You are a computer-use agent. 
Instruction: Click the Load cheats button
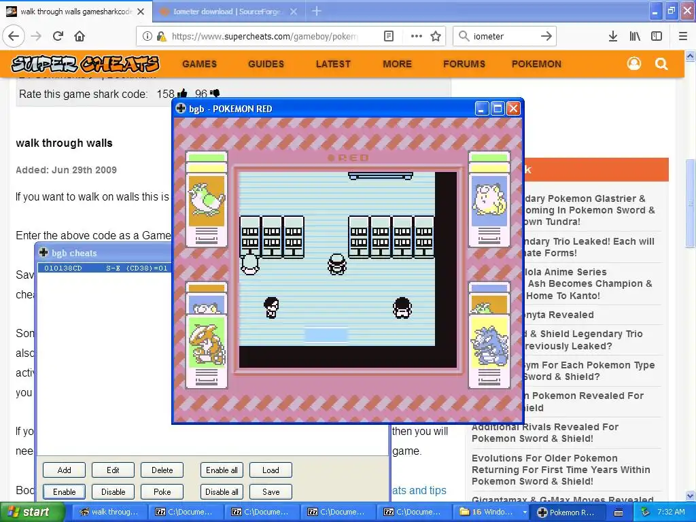tap(271, 470)
